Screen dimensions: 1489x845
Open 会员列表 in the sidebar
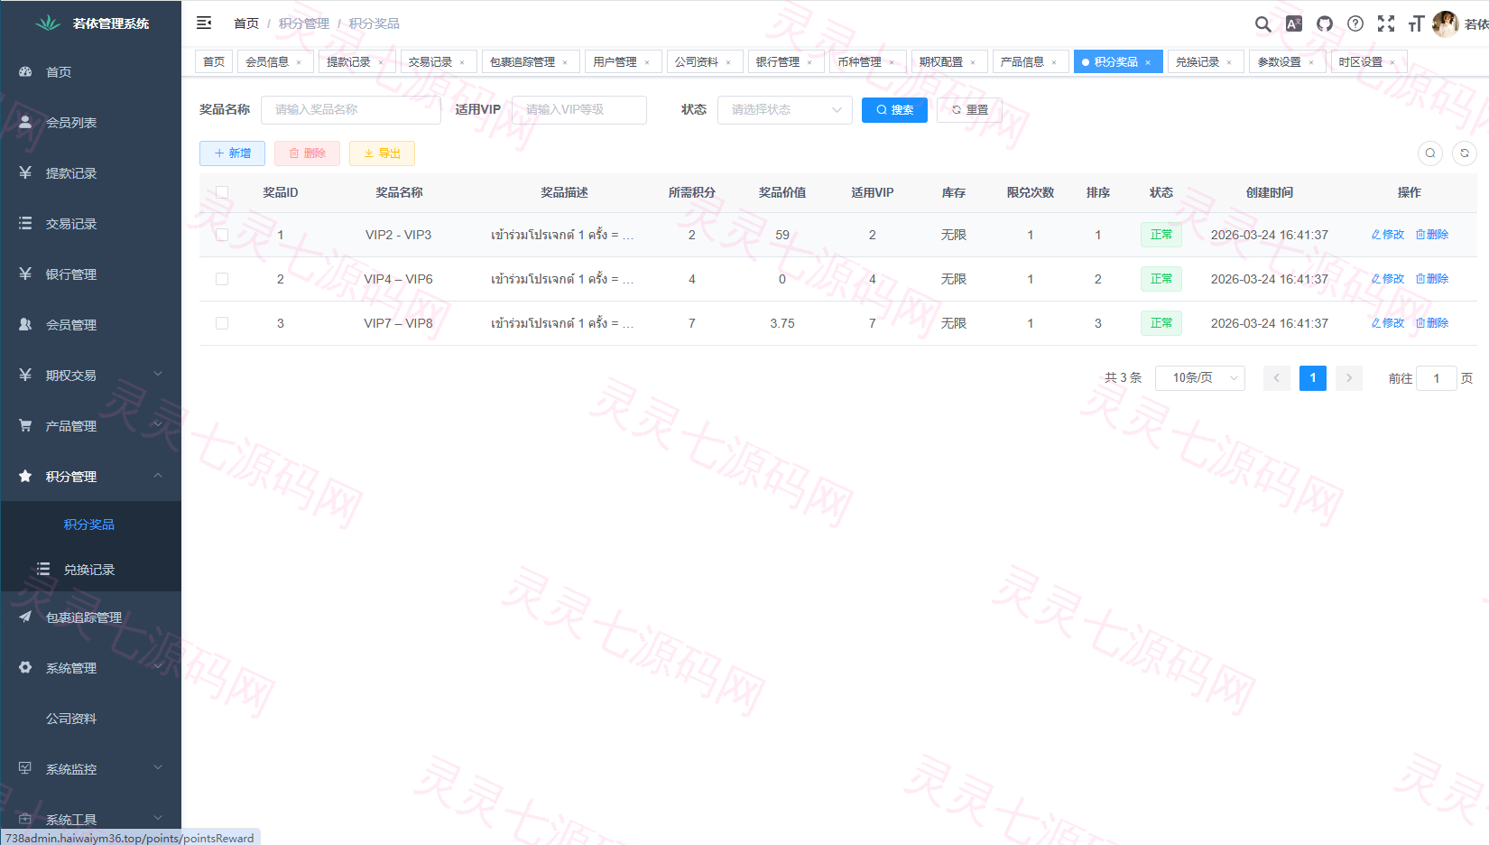tap(90, 123)
